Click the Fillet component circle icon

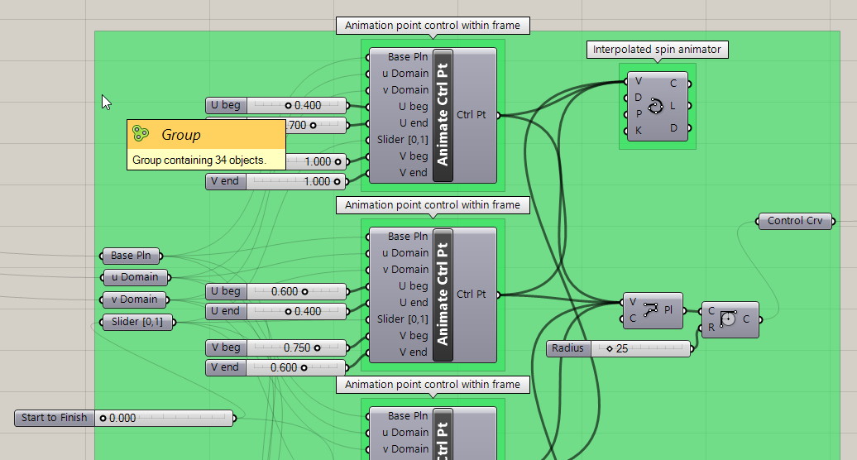coord(728,319)
